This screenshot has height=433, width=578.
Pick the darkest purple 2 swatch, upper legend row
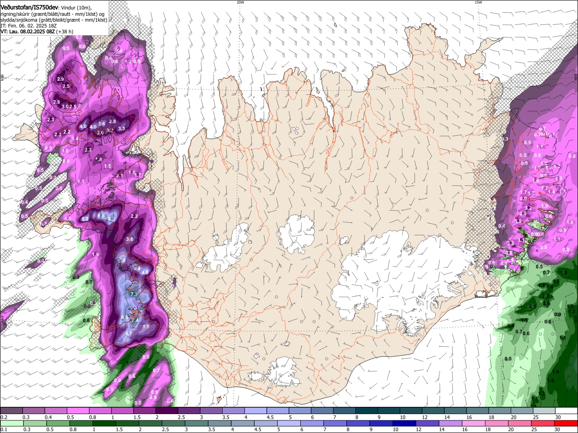click(x=166, y=411)
